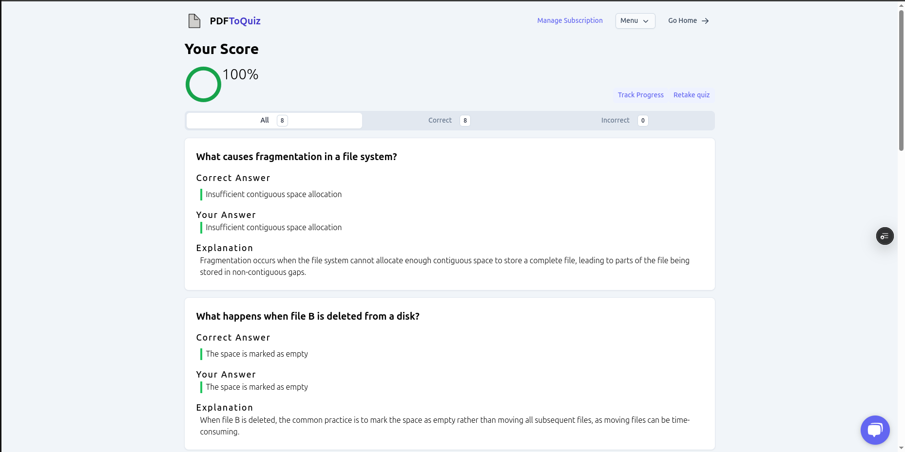
Task: Click the Incorrect count badge showing 0
Action: [x=643, y=121]
